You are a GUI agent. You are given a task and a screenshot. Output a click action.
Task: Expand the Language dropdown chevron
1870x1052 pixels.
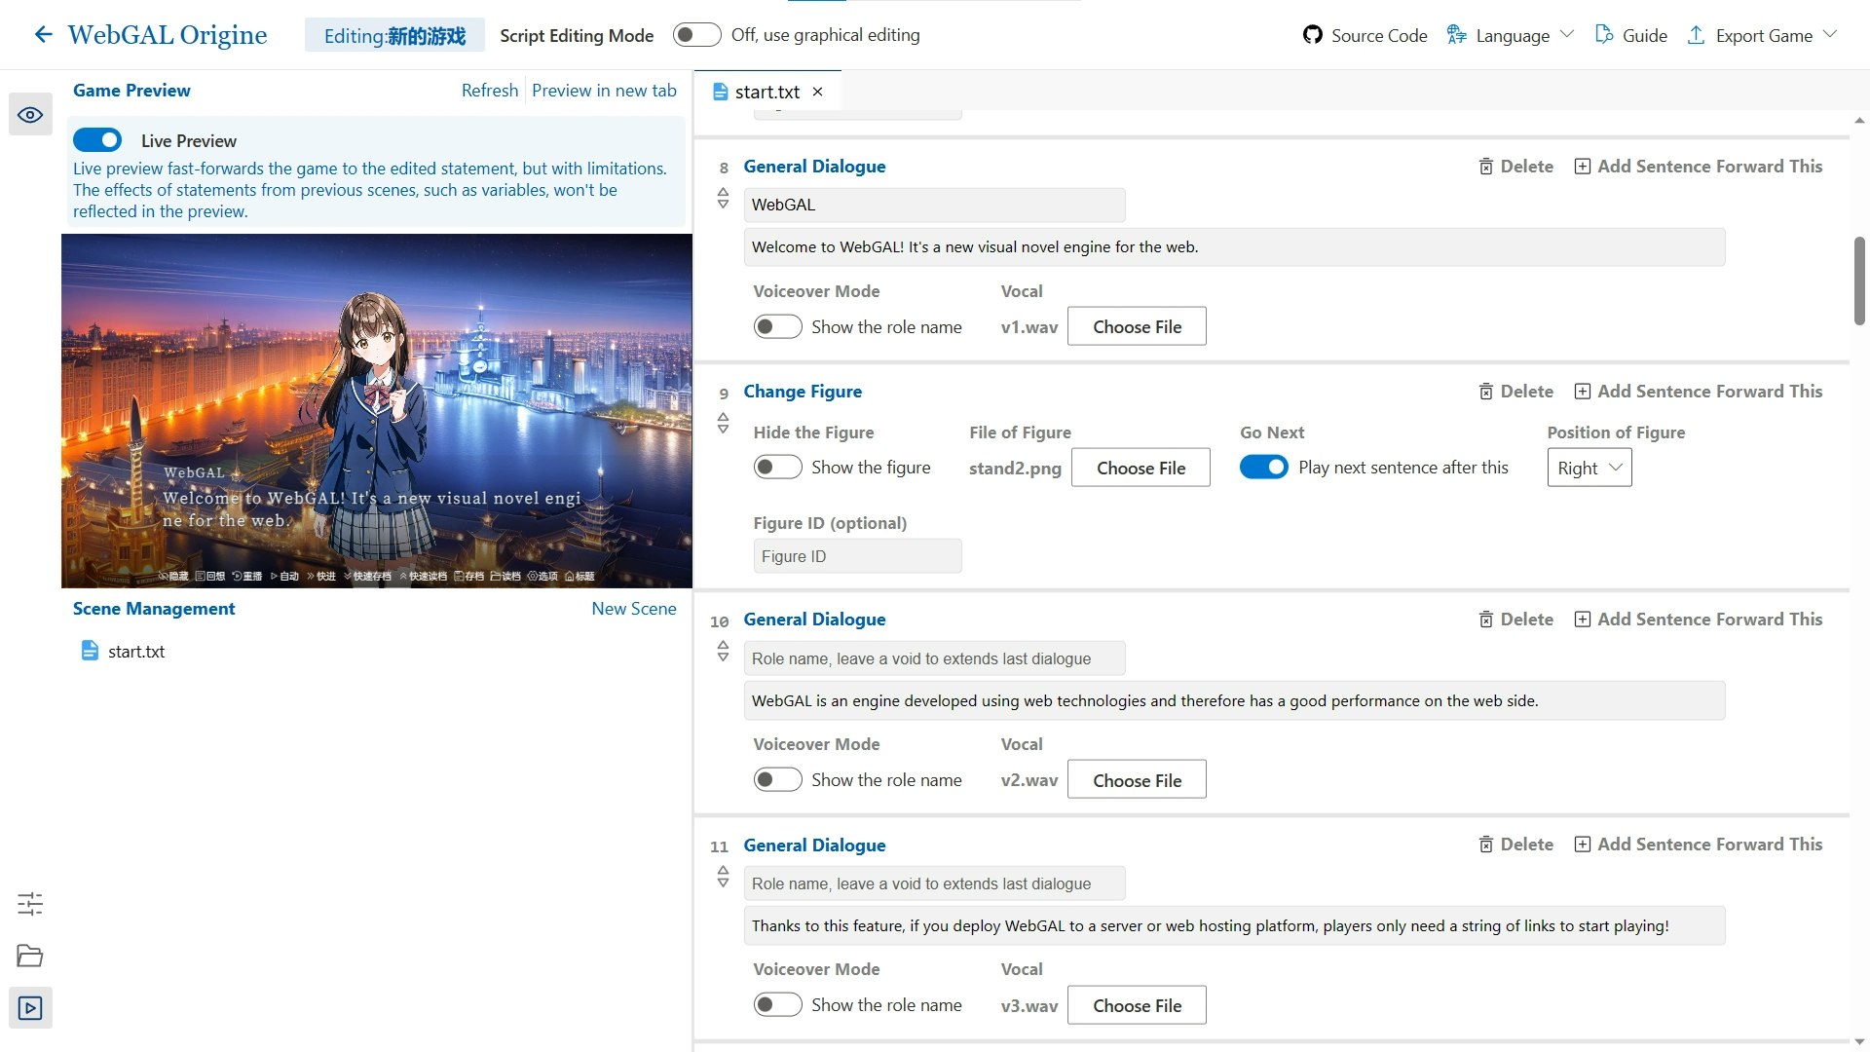1567,34
